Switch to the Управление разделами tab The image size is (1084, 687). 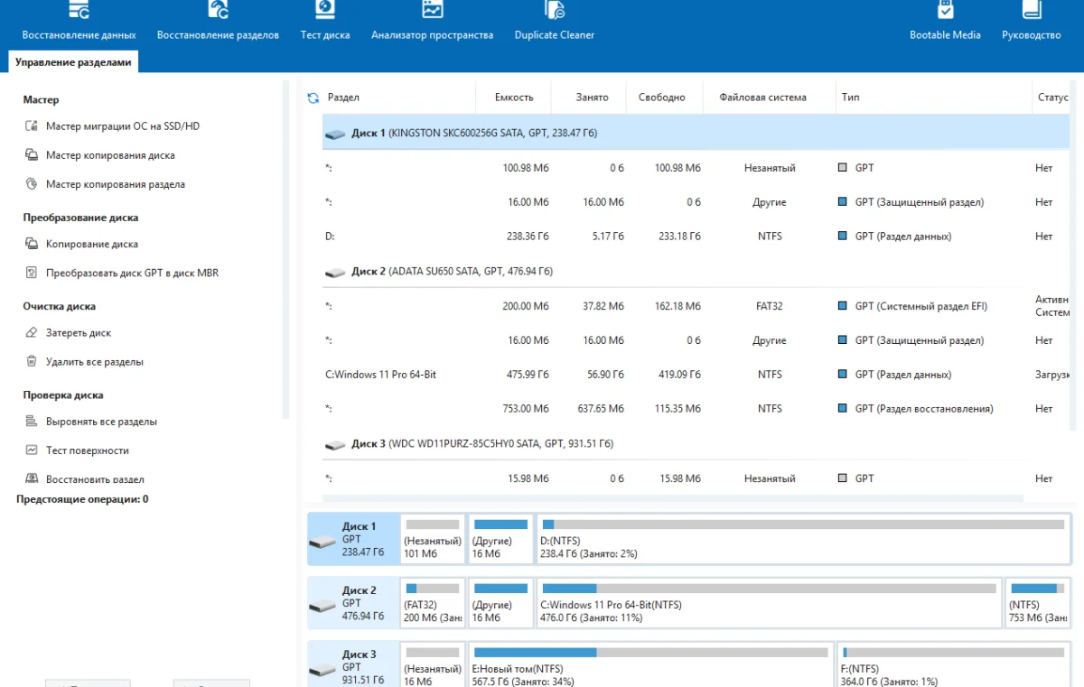(x=73, y=62)
